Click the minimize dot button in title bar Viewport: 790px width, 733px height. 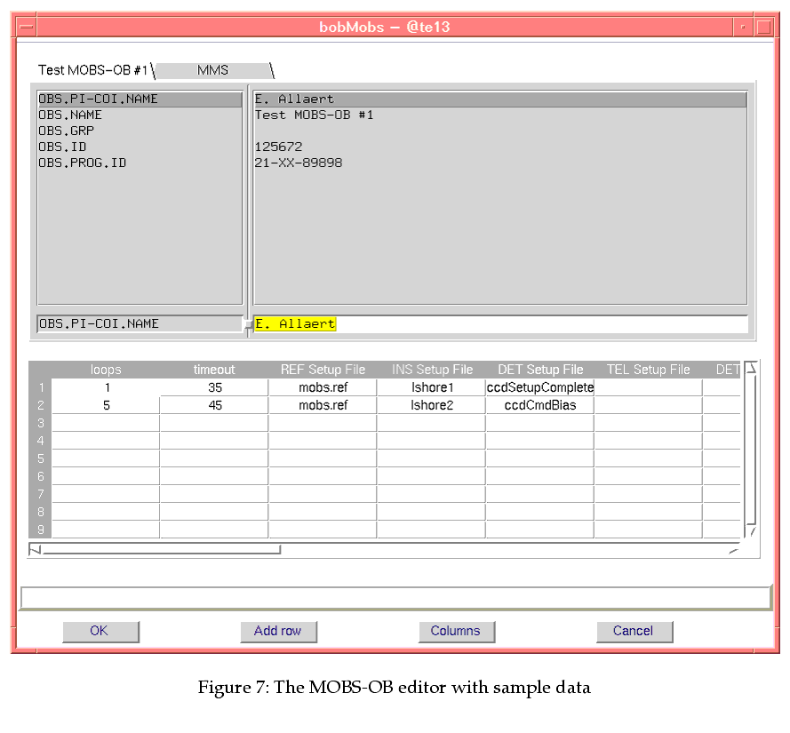(743, 28)
